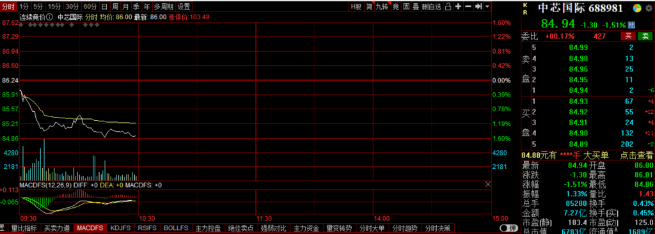655x234 pixels.
Task: Click the lock icon in chart toolbar
Action: (448, 6)
